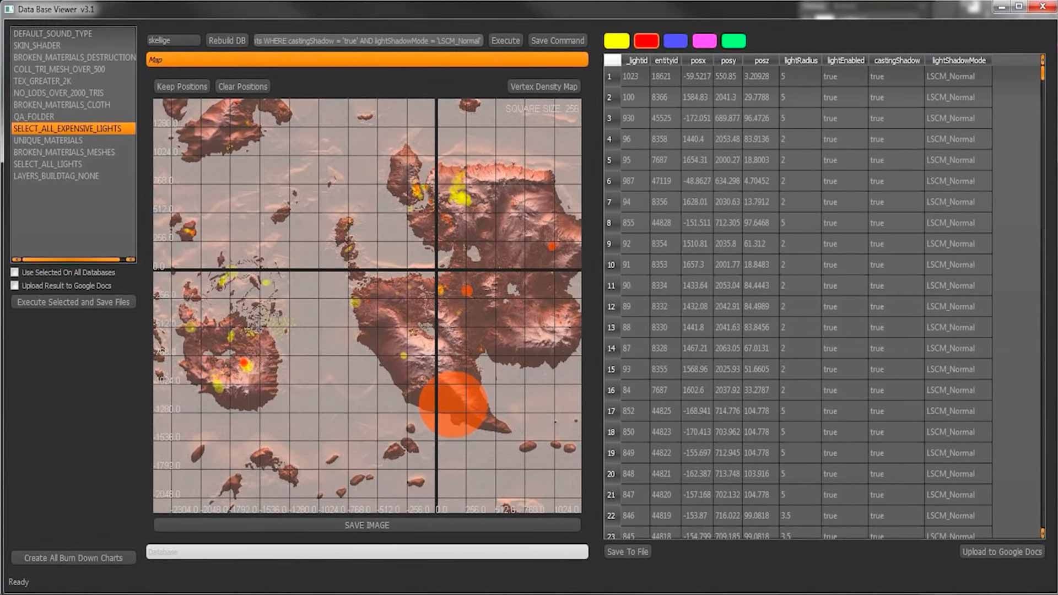The width and height of the screenshot is (1058, 595).
Task: Toggle Upload Result to Google Docs checkbox
Action: coord(15,285)
